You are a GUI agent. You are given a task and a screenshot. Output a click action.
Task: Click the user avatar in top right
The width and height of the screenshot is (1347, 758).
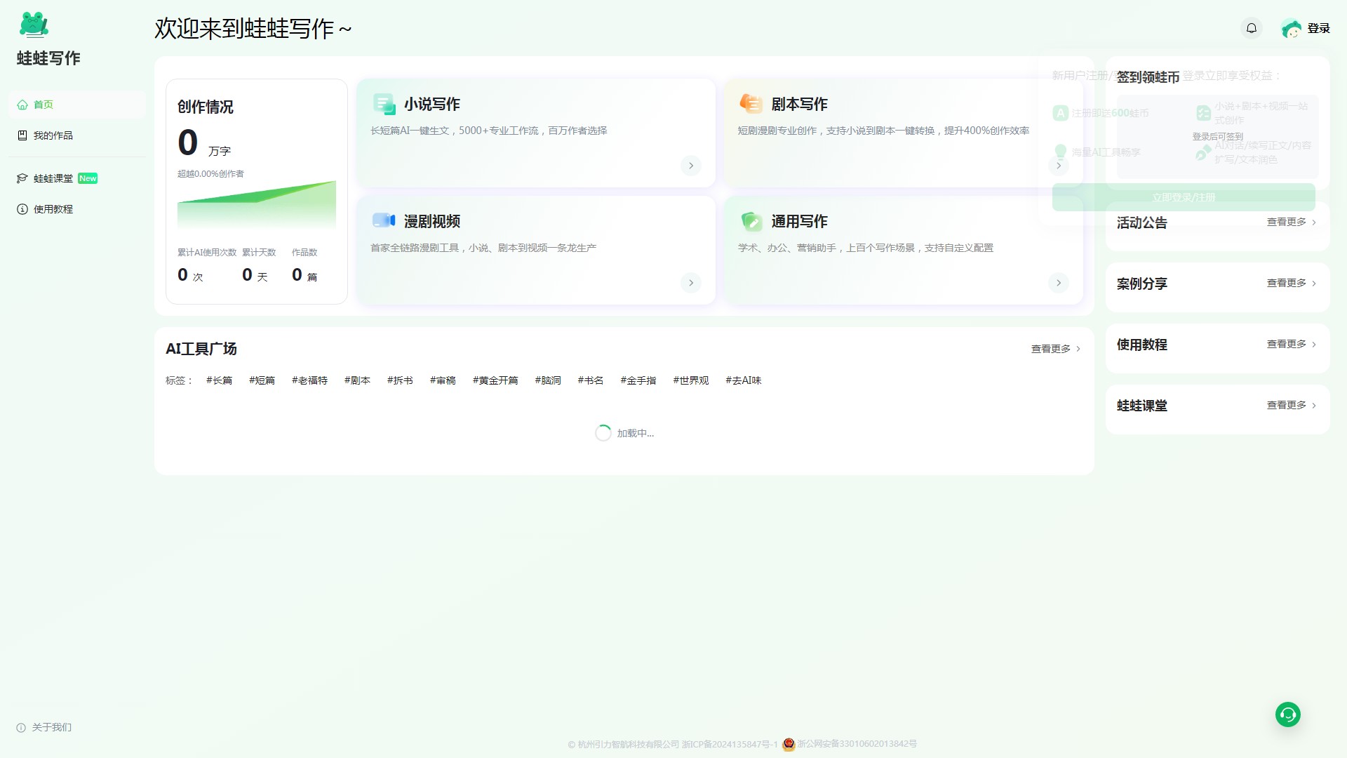tap(1293, 28)
